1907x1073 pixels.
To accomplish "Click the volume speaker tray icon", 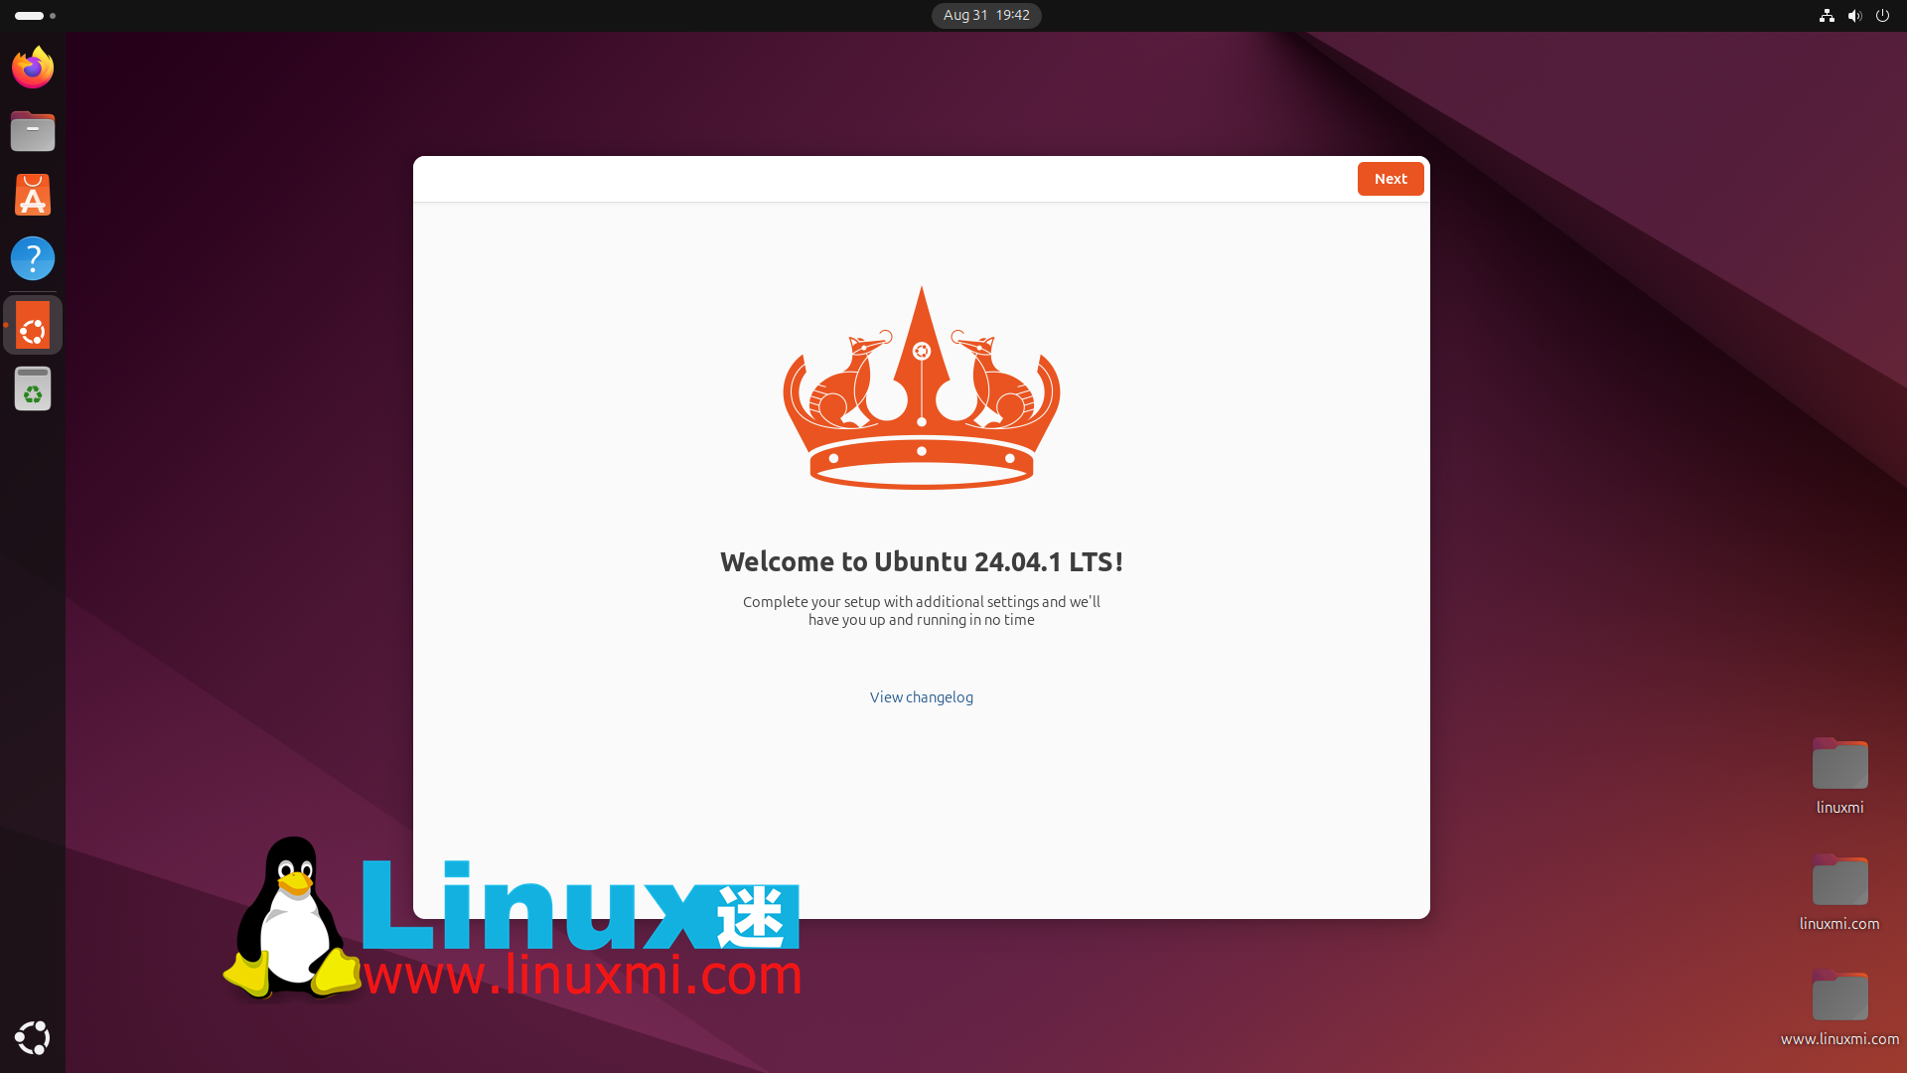I will tap(1854, 15).
